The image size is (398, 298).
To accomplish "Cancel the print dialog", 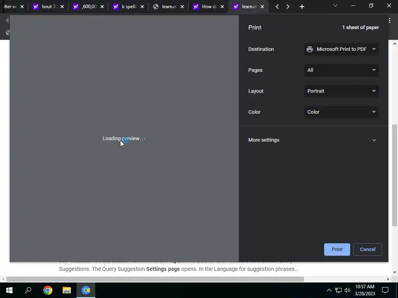I will point(367,249).
